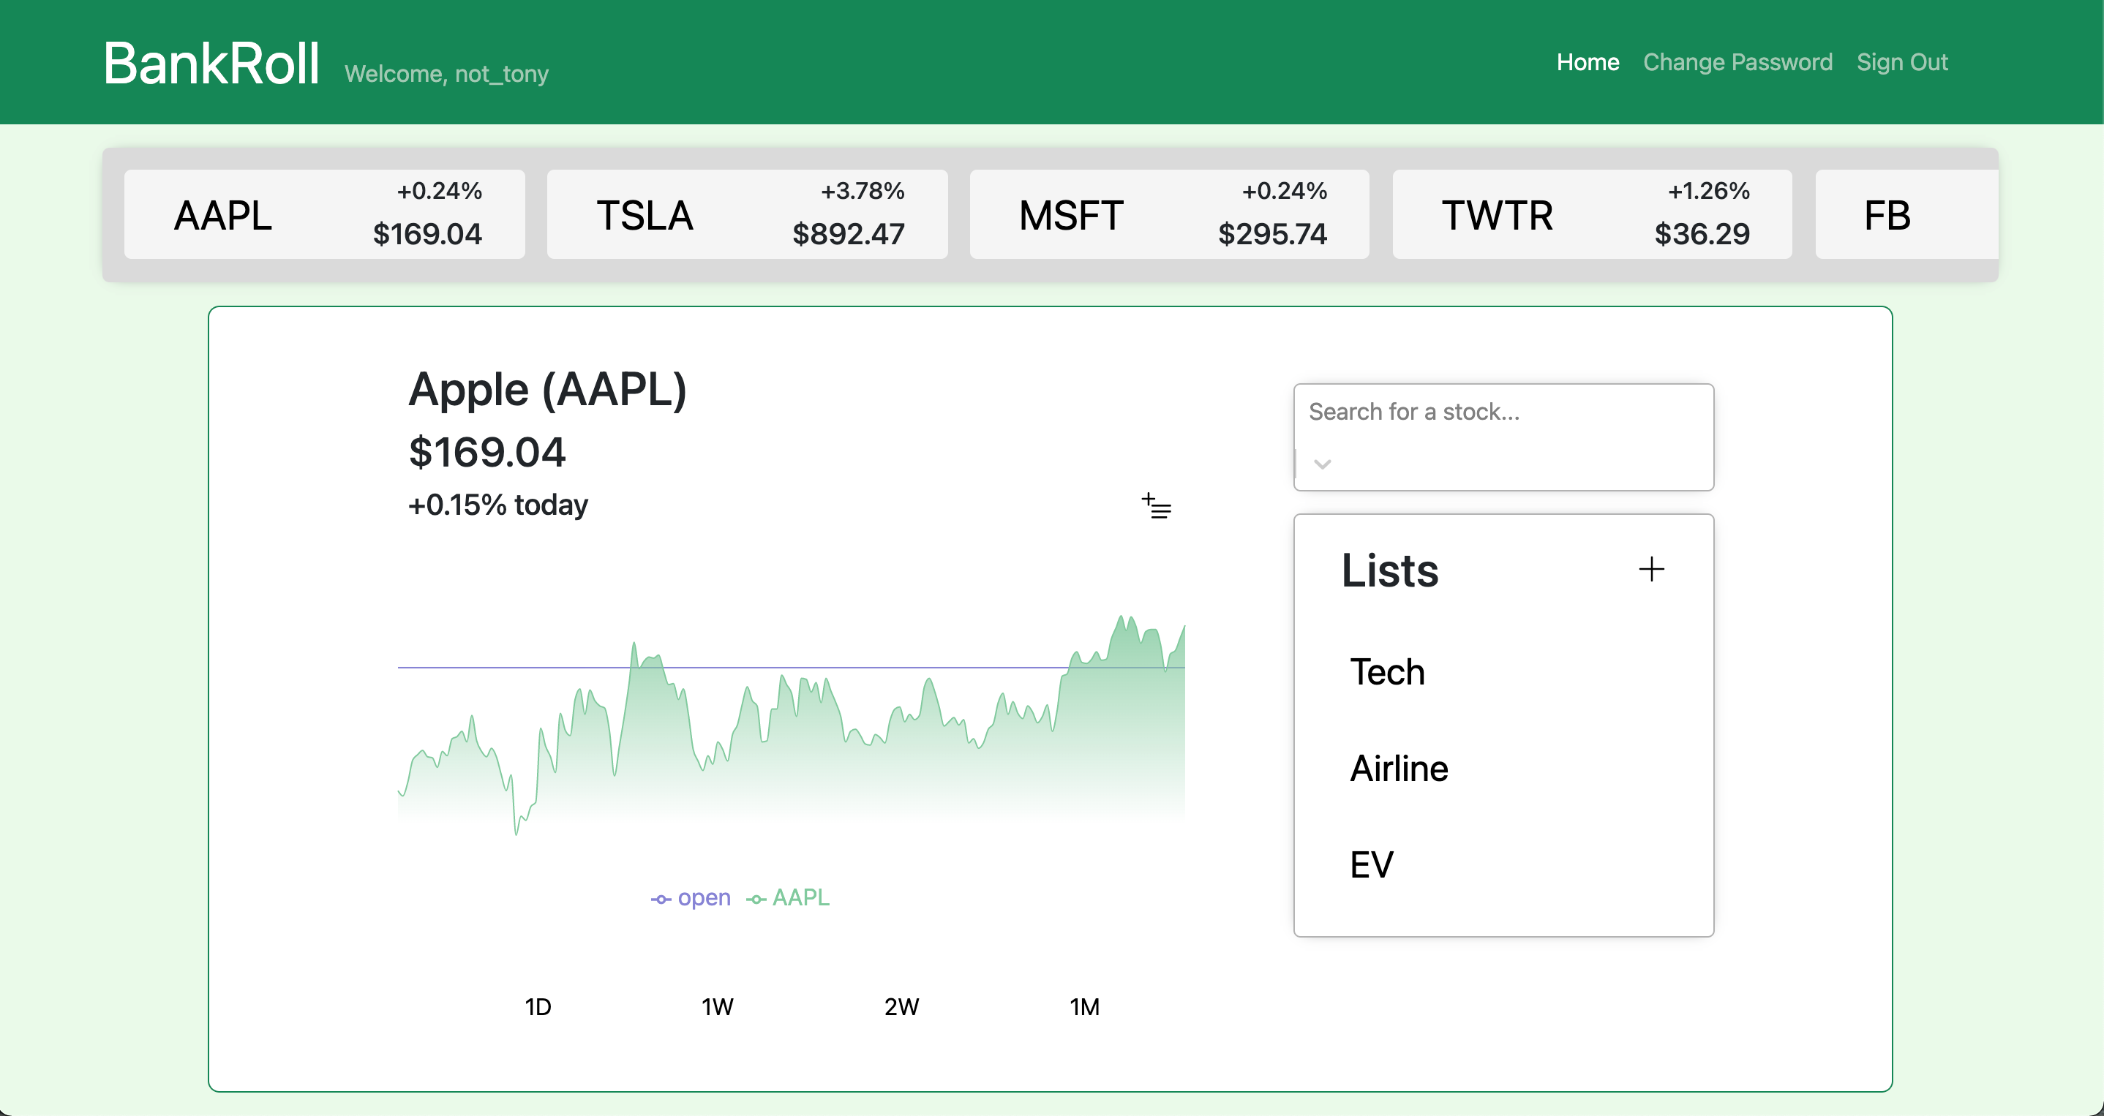Click the '$295.74' price on MSFT card
Image resolution: width=2104 pixels, height=1116 pixels.
click(x=1271, y=234)
